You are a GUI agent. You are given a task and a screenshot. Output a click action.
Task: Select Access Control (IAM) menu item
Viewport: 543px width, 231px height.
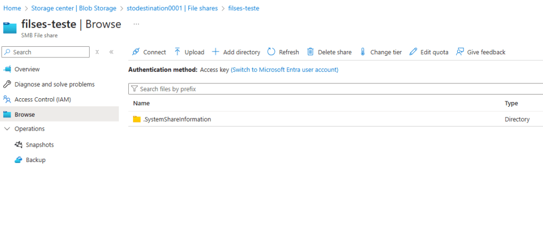coord(42,99)
